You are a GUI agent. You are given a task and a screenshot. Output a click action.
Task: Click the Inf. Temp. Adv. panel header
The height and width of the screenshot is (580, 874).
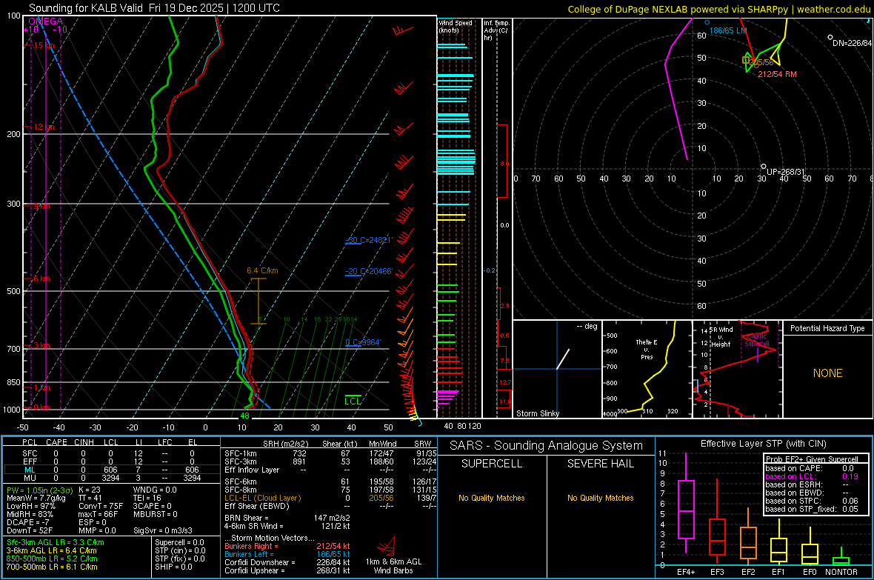click(496, 30)
